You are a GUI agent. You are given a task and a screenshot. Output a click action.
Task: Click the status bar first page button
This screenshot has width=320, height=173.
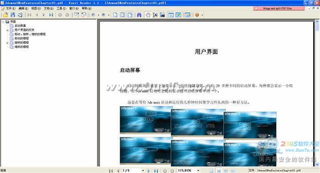(111, 171)
